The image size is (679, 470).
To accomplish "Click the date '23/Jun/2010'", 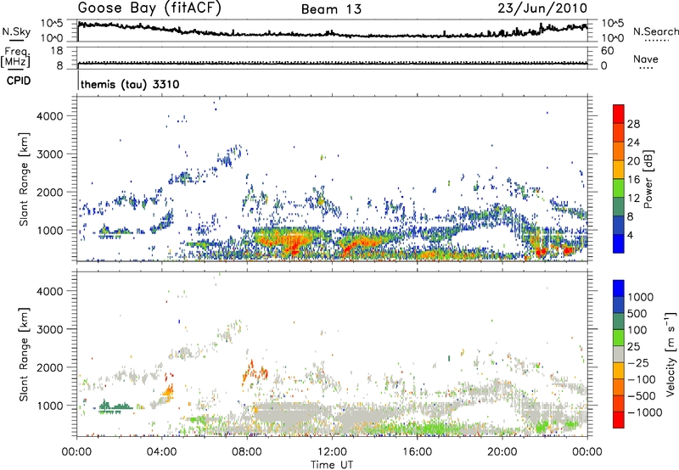I will pyautogui.click(x=542, y=8).
